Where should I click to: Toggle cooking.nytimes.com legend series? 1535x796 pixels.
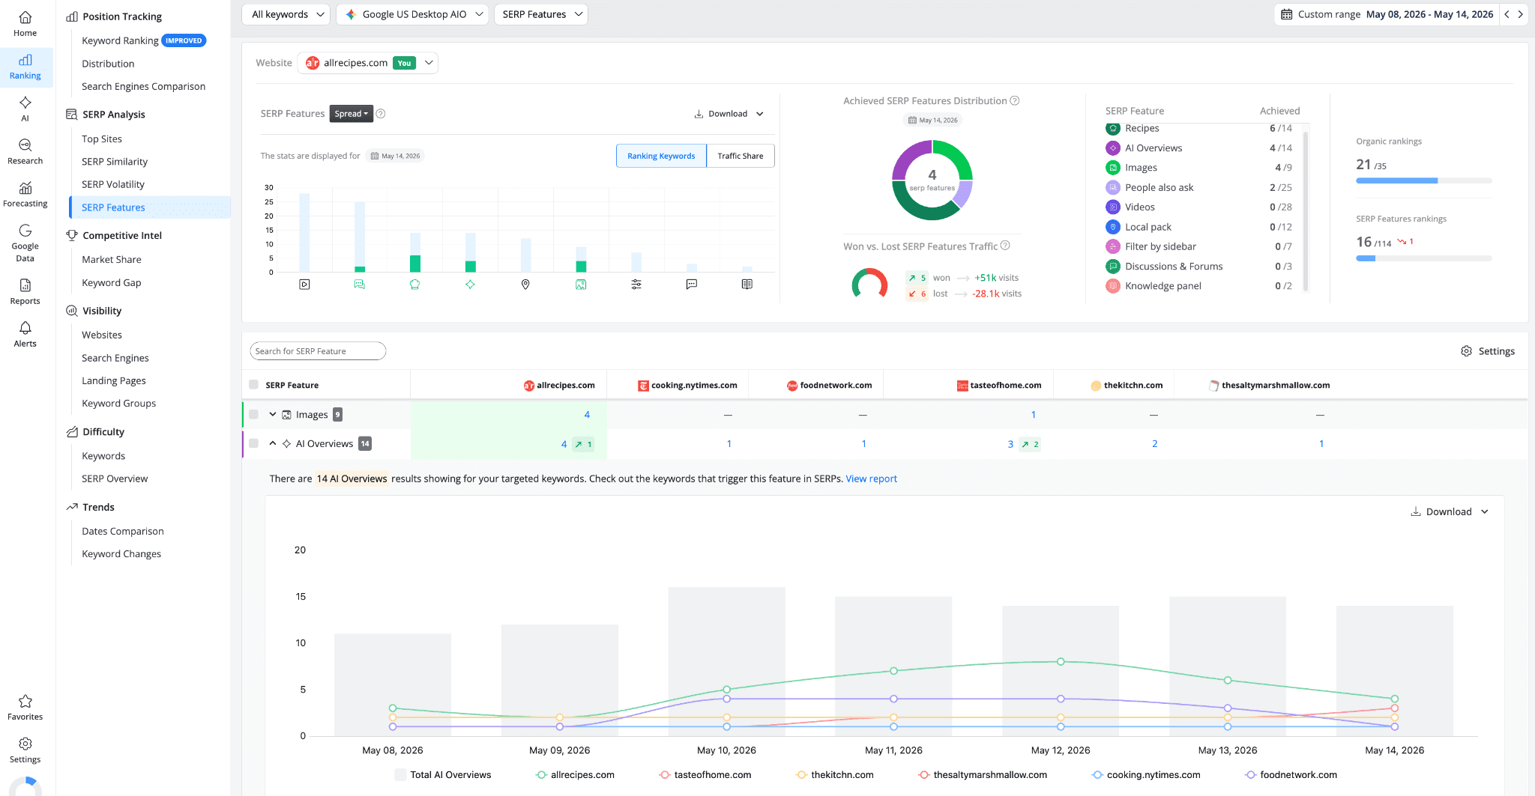pos(1146,775)
